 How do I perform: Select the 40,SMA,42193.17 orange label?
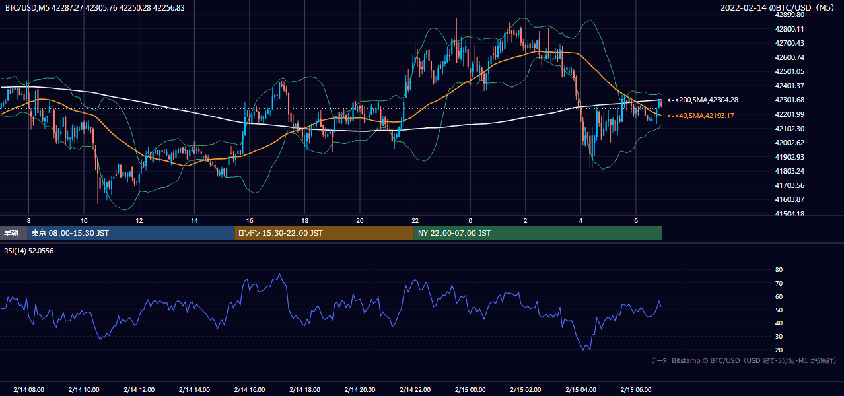click(700, 115)
